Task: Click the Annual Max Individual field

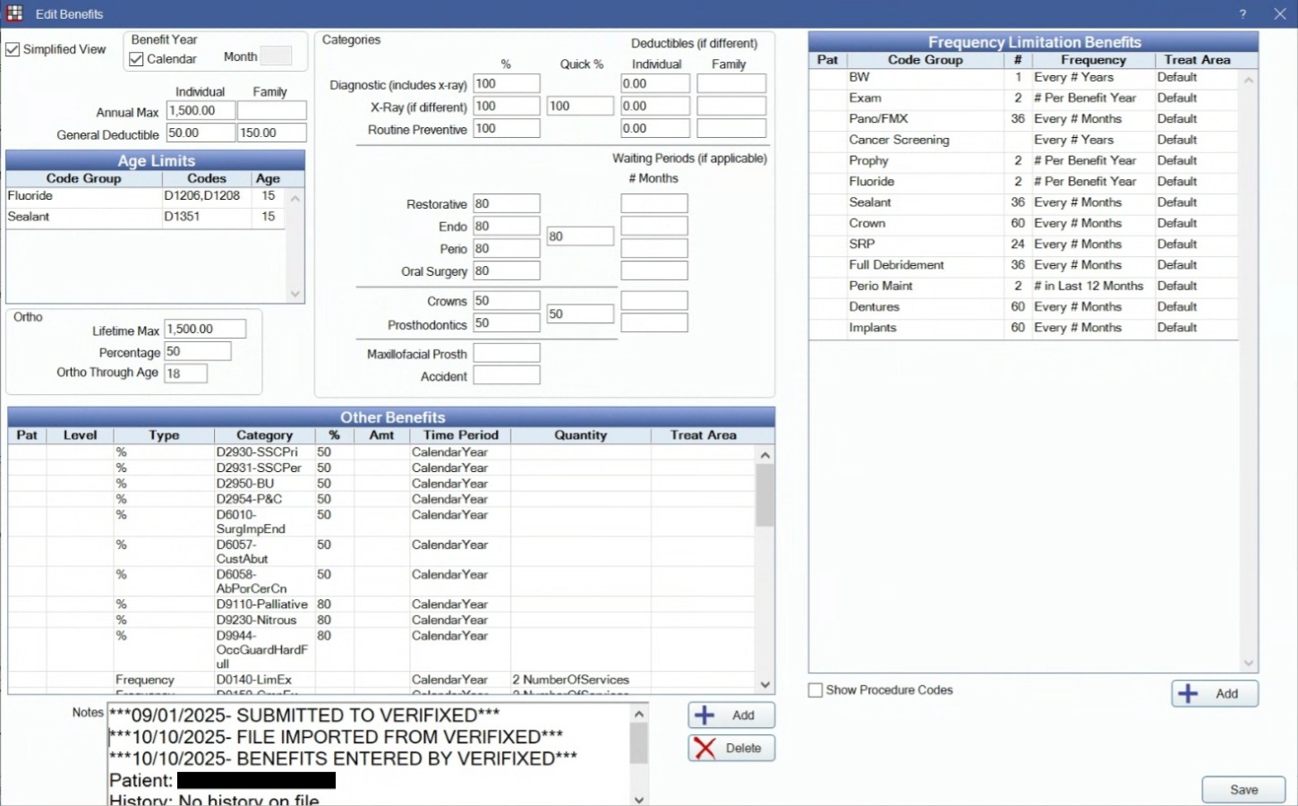Action: pyautogui.click(x=201, y=110)
